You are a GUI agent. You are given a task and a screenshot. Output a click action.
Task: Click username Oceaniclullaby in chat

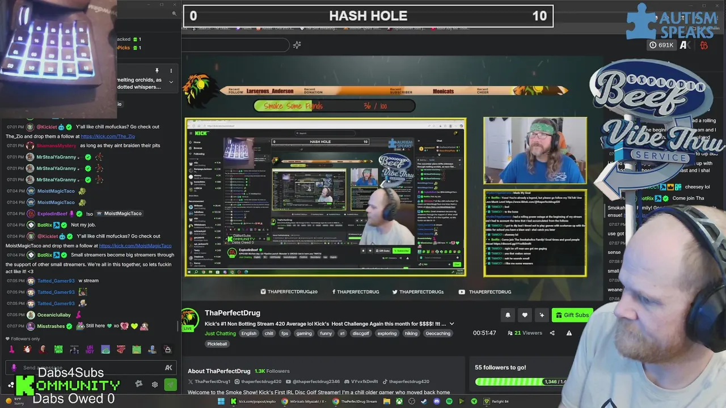pos(54,315)
